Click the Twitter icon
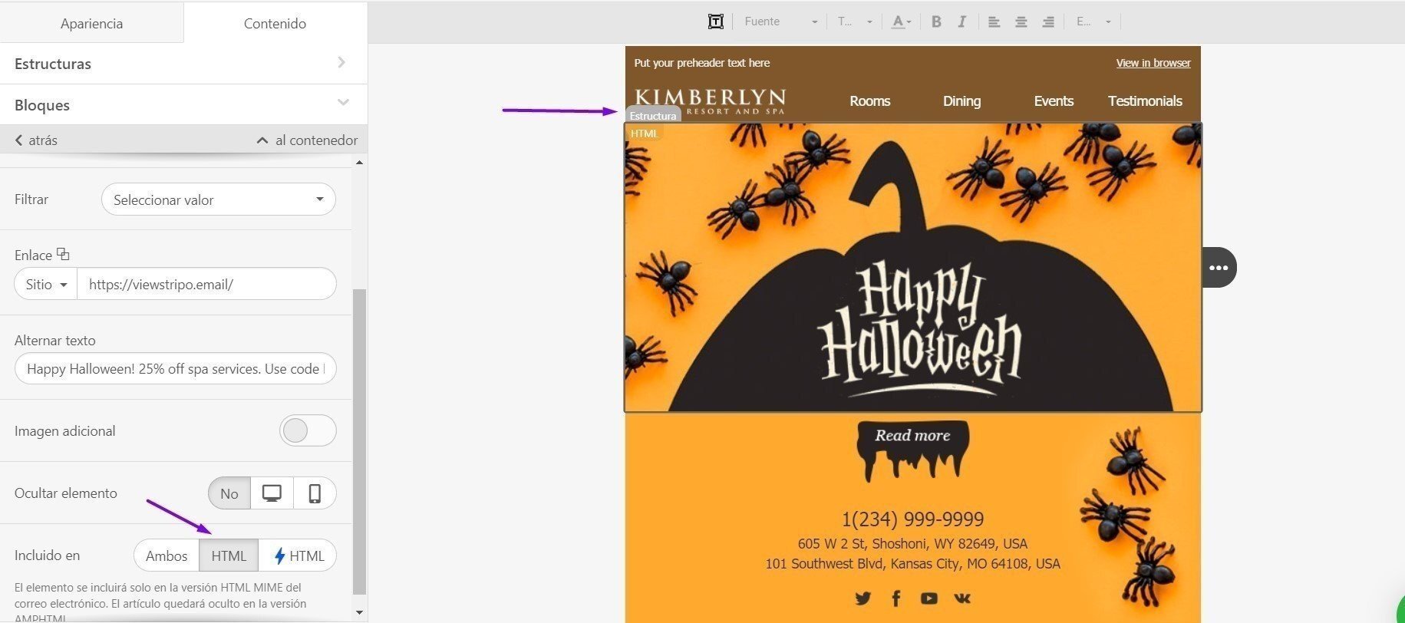The height and width of the screenshot is (623, 1405). 863,598
